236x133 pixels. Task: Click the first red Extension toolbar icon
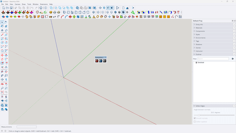(x=97, y=61)
